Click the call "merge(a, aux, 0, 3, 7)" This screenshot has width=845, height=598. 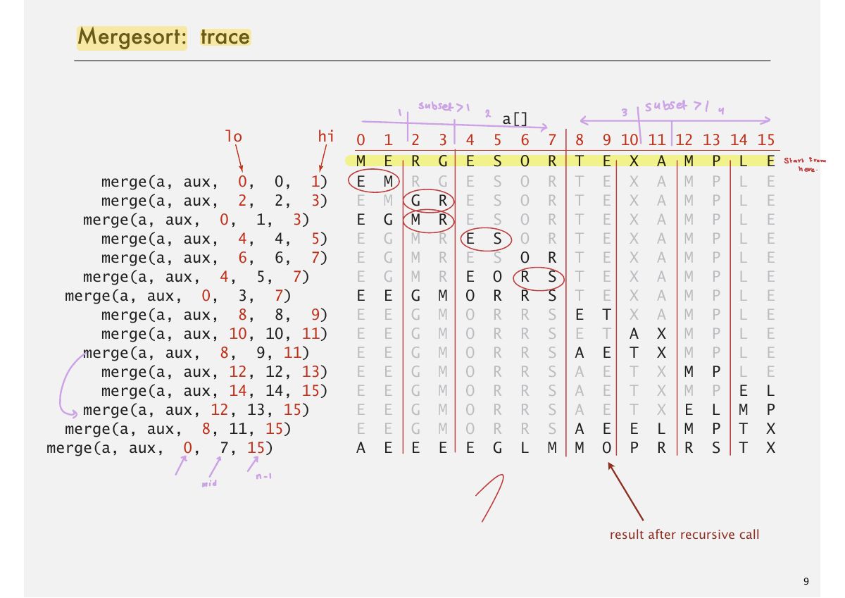178,296
